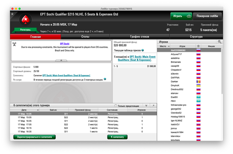Switch to the Столы tab

point(85,37)
